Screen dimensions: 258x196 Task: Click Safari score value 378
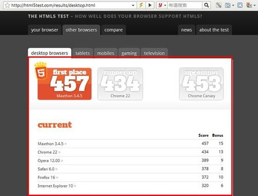205,169
